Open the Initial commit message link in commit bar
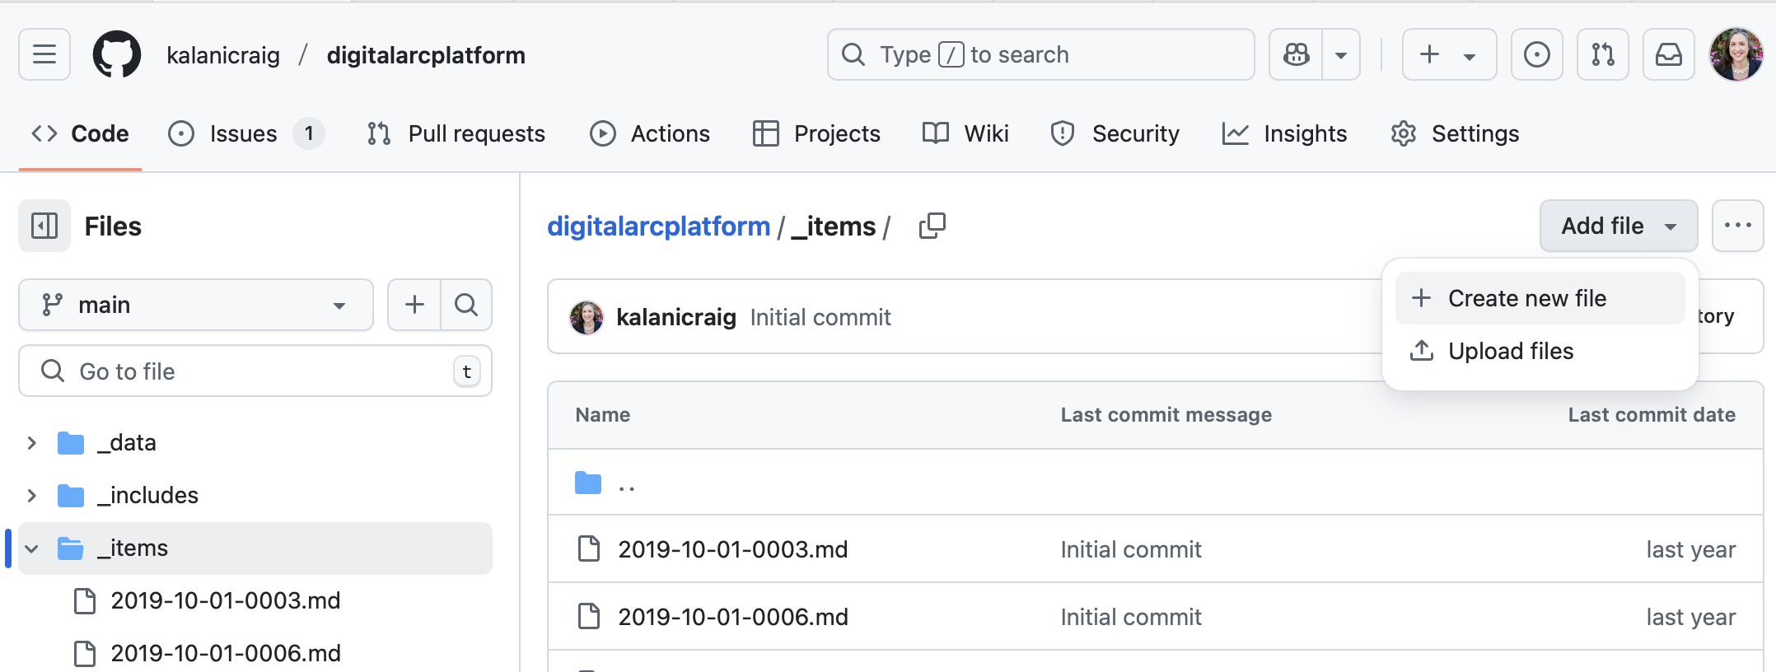Screen dimensions: 1776x672 pyautogui.click(x=820, y=317)
